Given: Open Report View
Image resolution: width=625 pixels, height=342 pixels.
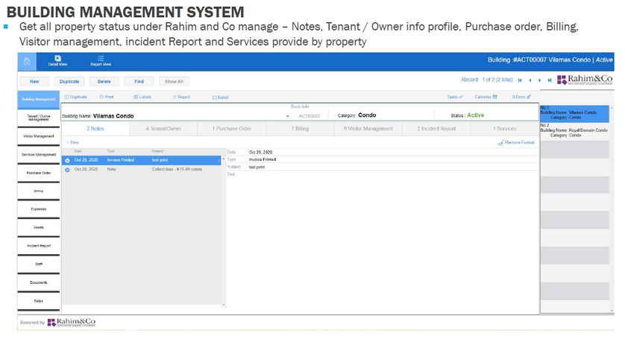Looking at the screenshot, I should click(101, 60).
